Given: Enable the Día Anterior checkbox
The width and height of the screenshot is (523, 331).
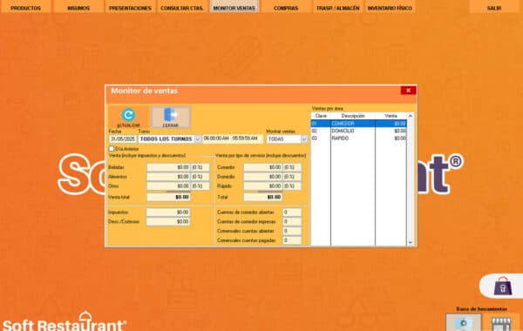Looking at the screenshot, I should (112, 149).
